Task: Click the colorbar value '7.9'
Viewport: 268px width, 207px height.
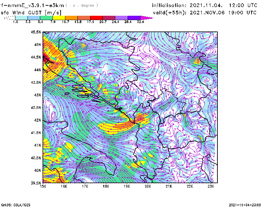Action: (53, 22)
